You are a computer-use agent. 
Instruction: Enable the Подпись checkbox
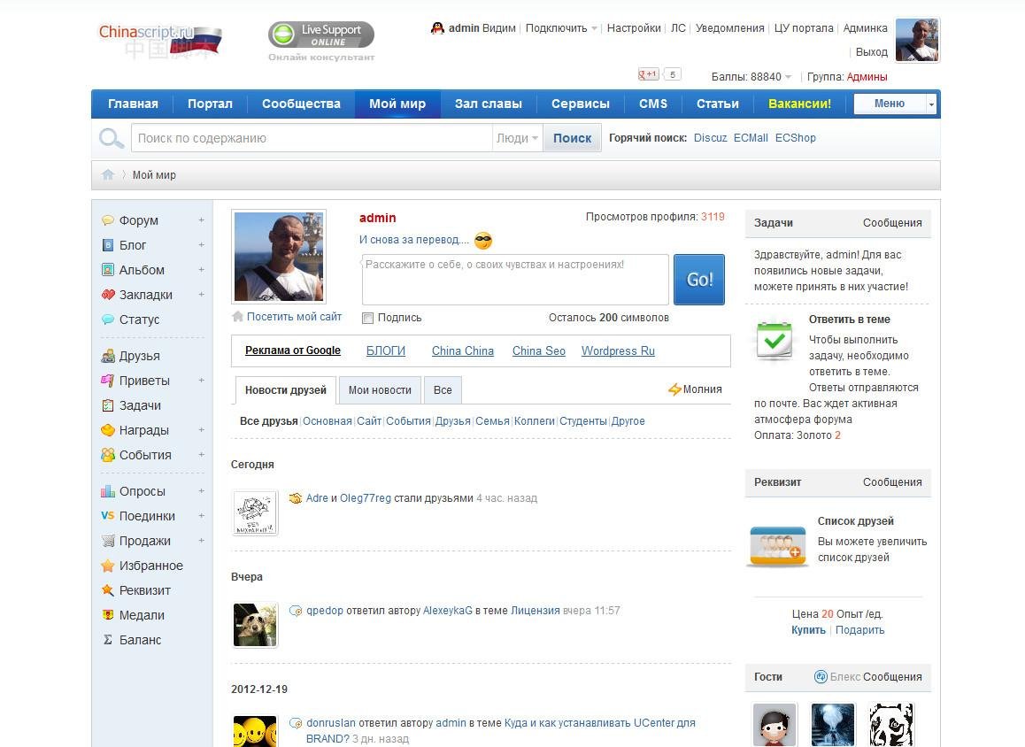coord(366,318)
